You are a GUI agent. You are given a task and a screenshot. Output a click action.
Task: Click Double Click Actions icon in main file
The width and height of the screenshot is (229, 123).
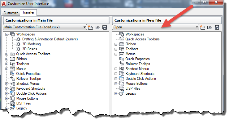[12, 93]
